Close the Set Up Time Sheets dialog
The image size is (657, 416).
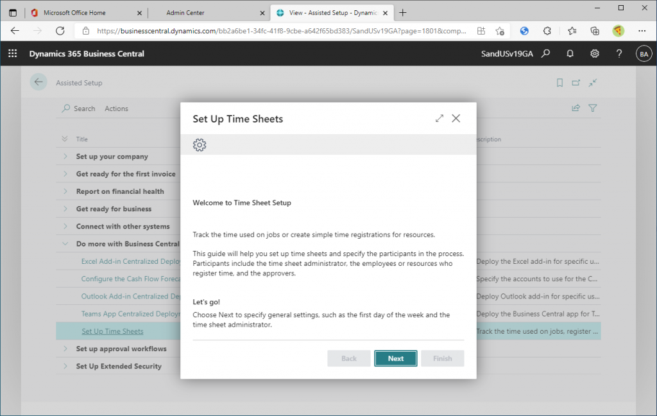[456, 119]
